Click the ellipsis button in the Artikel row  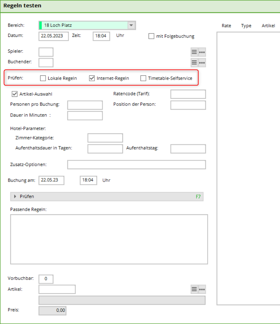(x=202, y=289)
